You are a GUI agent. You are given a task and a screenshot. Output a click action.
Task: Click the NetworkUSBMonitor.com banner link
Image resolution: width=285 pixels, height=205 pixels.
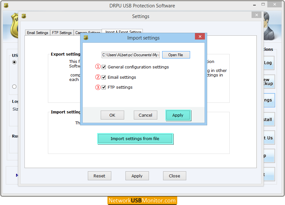(x=142, y=201)
